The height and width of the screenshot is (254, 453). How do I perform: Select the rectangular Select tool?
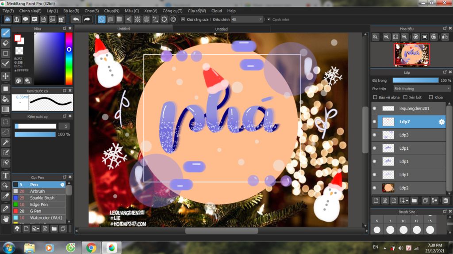5,122
